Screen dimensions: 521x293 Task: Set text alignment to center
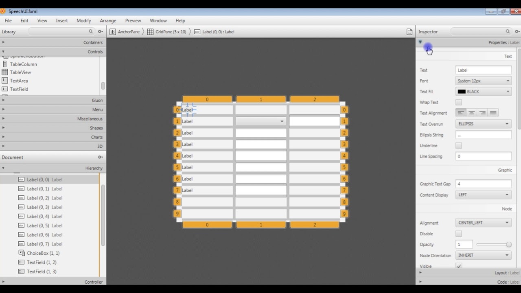click(471, 113)
